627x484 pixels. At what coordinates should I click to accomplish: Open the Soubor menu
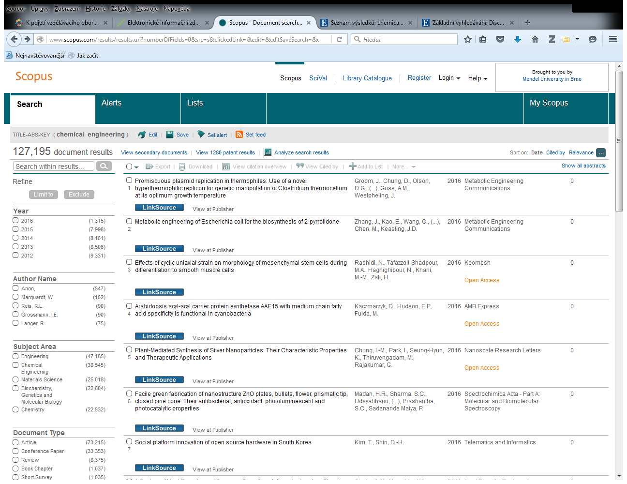pos(16,9)
